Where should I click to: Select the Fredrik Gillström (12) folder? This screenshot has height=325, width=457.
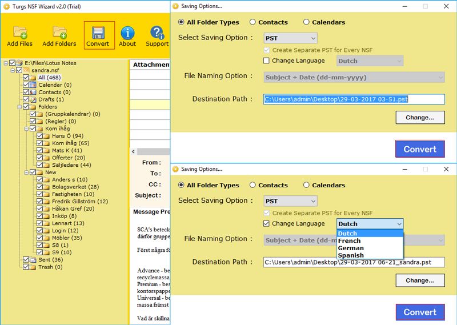[x=80, y=202]
